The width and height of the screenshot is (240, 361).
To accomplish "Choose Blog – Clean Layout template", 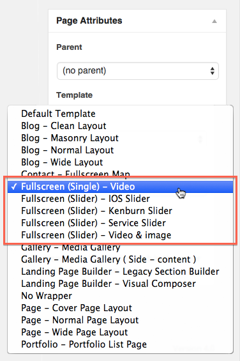I will [x=121, y=126].
